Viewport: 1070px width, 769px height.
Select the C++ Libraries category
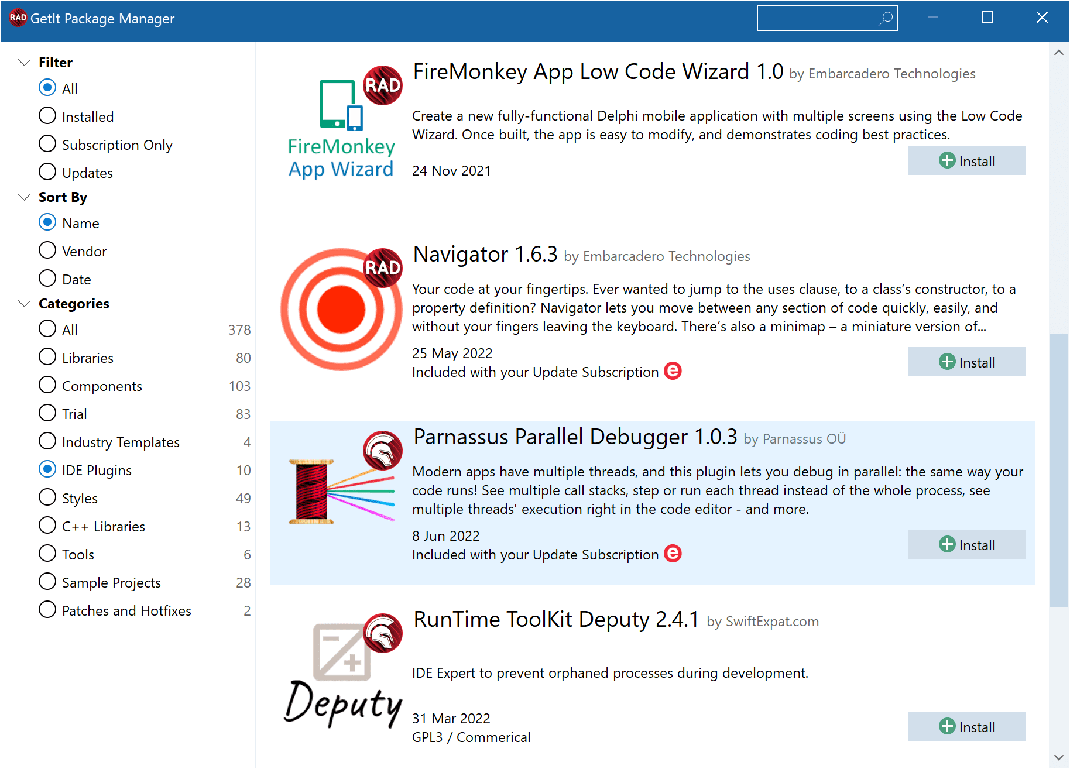pyautogui.click(x=47, y=526)
